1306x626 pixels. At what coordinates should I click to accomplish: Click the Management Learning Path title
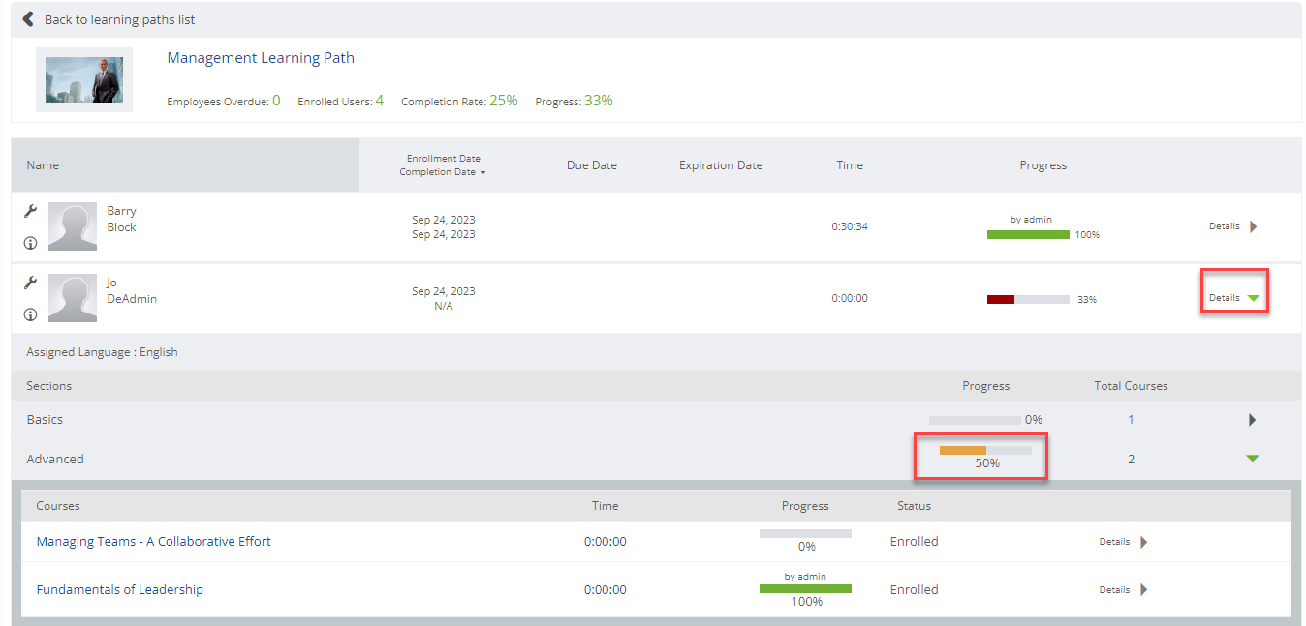point(260,57)
